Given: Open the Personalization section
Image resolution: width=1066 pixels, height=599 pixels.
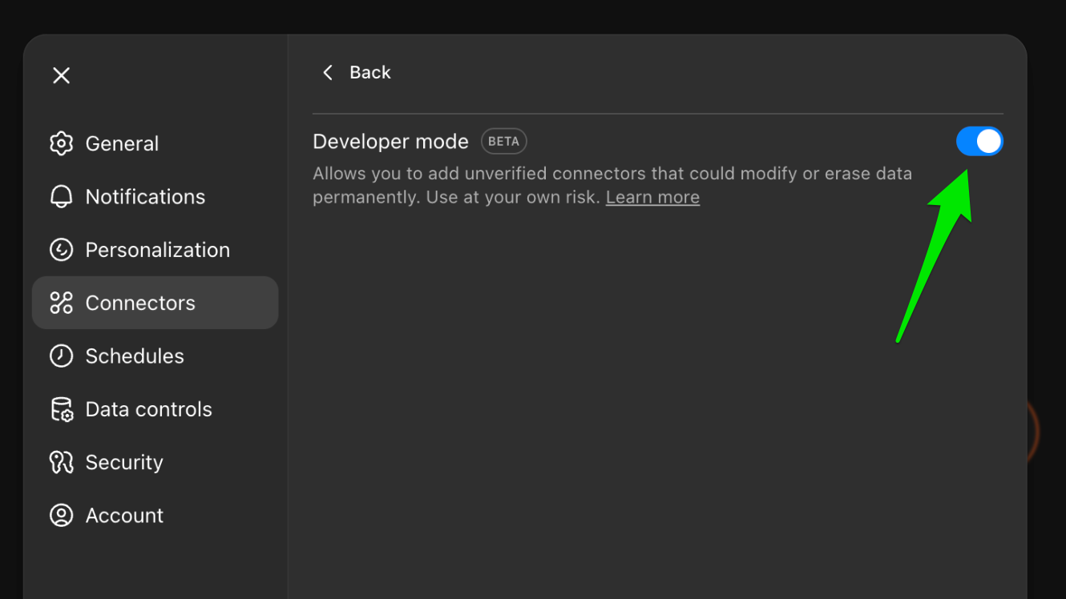Looking at the screenshot, I should (x=157, y=249).
